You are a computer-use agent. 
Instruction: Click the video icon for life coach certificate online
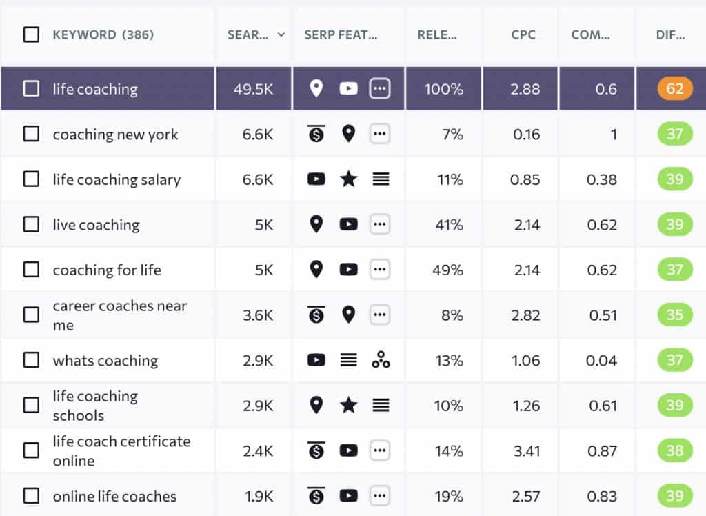click(x=349, y=450)
